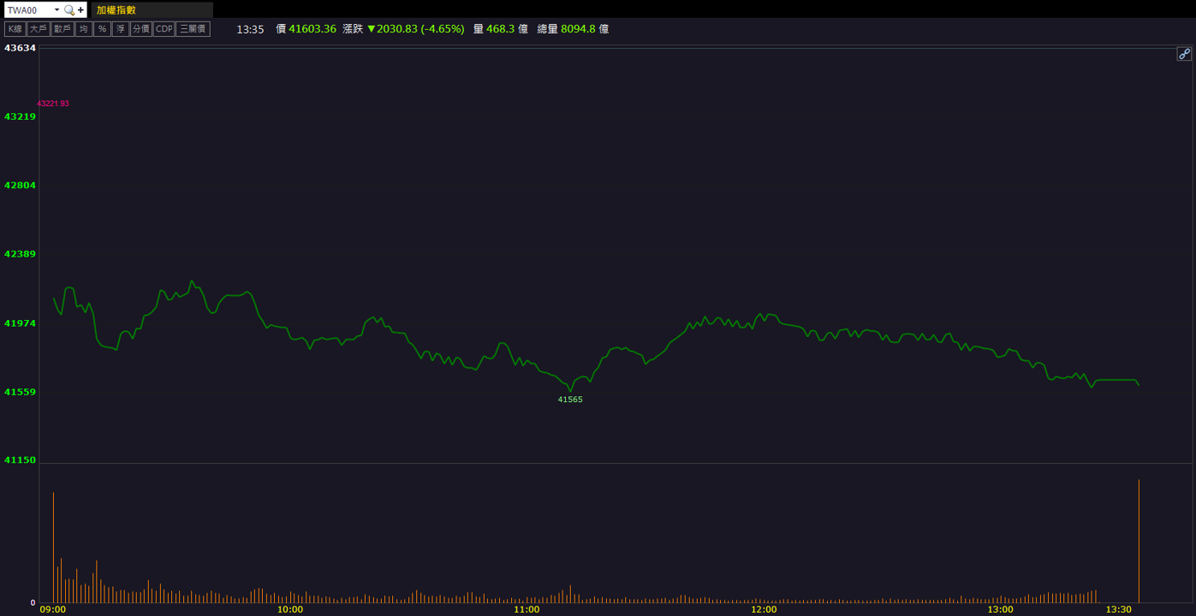Toggle the 三關價 button
Screen dimensions: 1196x616
[x=193, y=29]
